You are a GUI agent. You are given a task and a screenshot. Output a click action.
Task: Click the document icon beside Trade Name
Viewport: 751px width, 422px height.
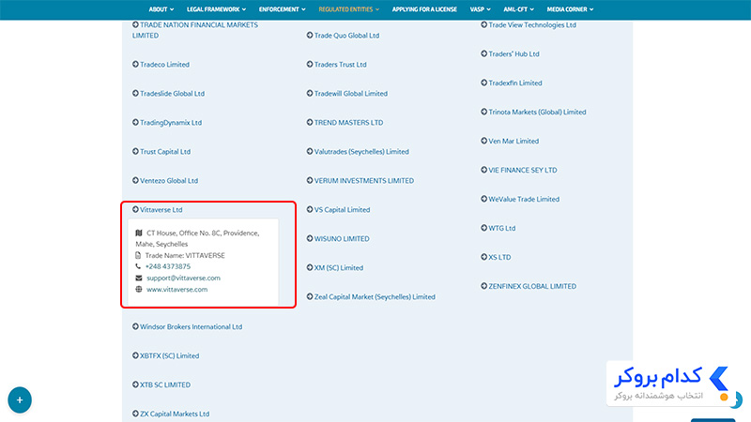point(138,255)
